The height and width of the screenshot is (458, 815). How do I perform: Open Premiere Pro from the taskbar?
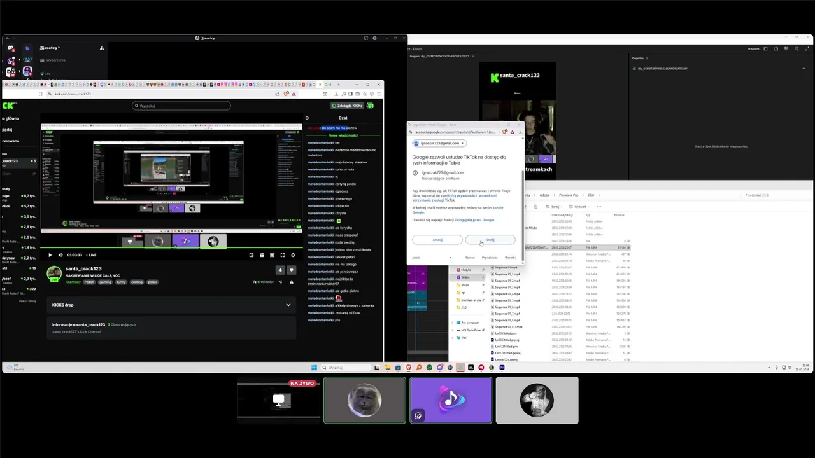(x=502, y=368)
